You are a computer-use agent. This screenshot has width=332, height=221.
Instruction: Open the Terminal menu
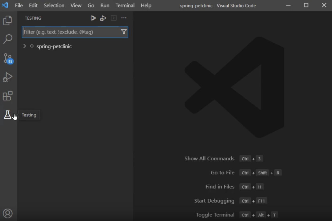[125, 5]
